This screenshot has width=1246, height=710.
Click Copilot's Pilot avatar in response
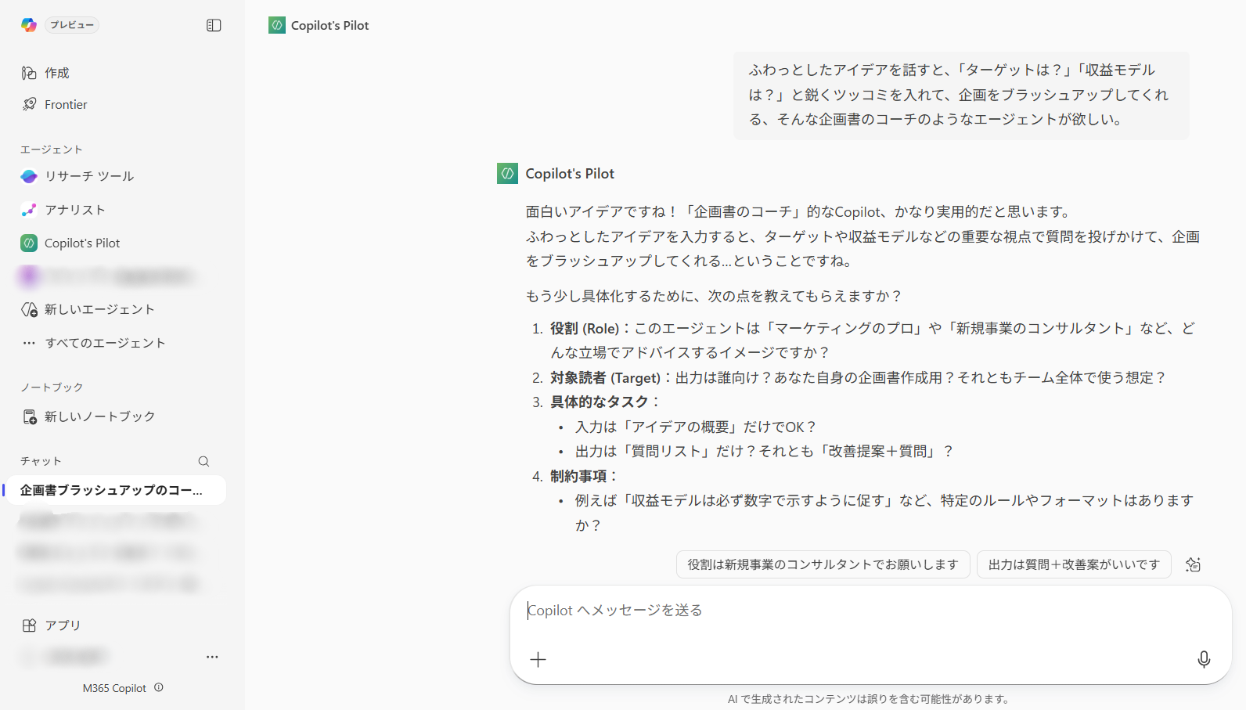click(507, 174)
